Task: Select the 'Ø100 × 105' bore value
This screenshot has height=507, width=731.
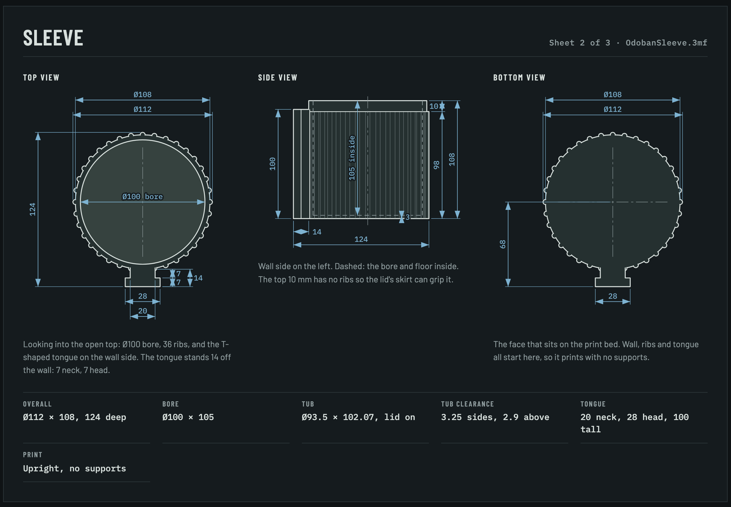Action: click(188, 417)
